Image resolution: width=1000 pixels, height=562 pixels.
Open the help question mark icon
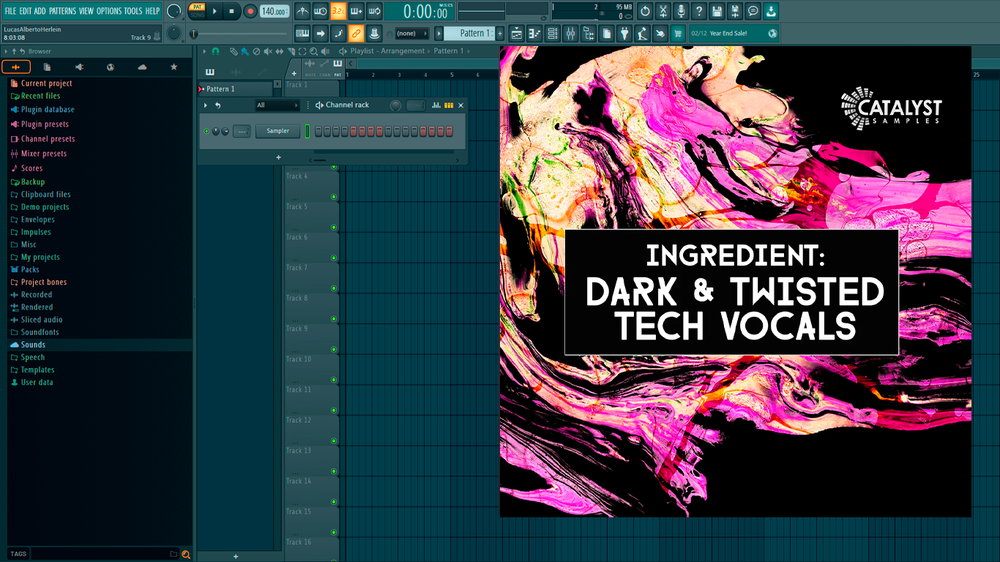699,11
